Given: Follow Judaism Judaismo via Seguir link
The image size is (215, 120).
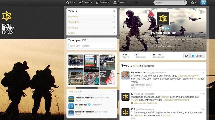Looking at the screenshot, I should click(78, 100).
